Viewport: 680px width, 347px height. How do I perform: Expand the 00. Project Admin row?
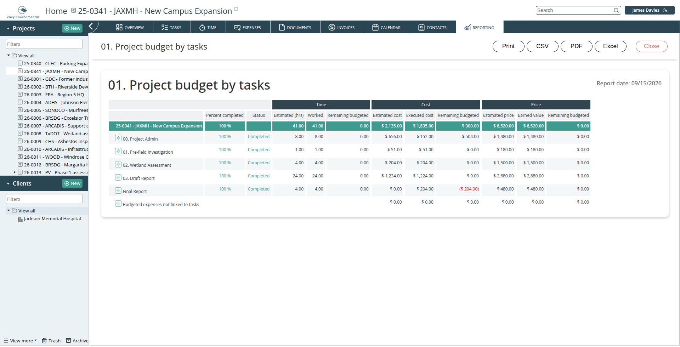point(118,138)
